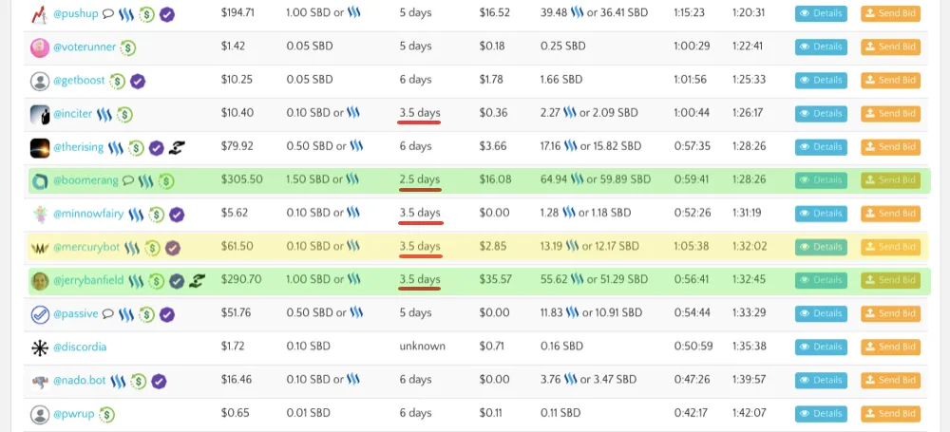Select the $194.71 vote value cell

pos(237,12)
